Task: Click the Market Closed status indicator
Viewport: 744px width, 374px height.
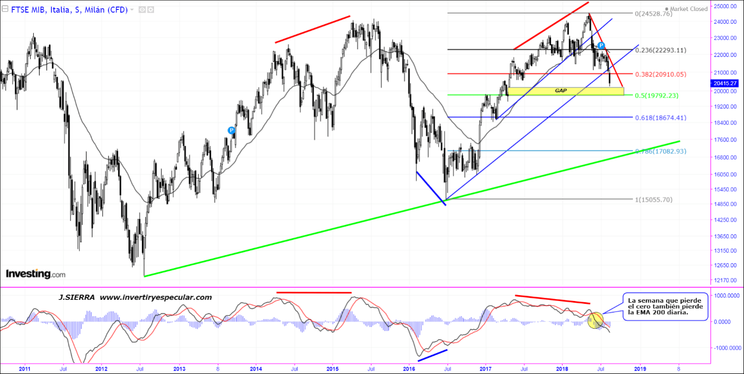Action: coord(688,9)
